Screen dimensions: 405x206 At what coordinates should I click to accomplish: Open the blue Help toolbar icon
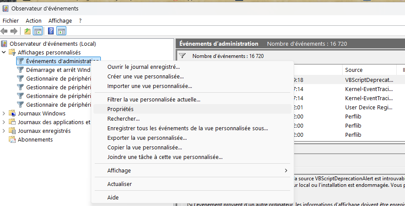[51, 31]
